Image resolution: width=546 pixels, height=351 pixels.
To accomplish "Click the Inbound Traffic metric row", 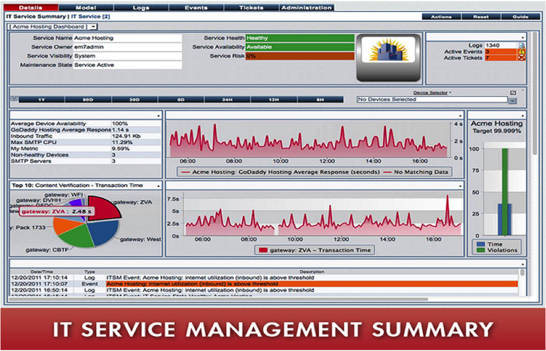I will pyautogui.click(x=86, y=136).
